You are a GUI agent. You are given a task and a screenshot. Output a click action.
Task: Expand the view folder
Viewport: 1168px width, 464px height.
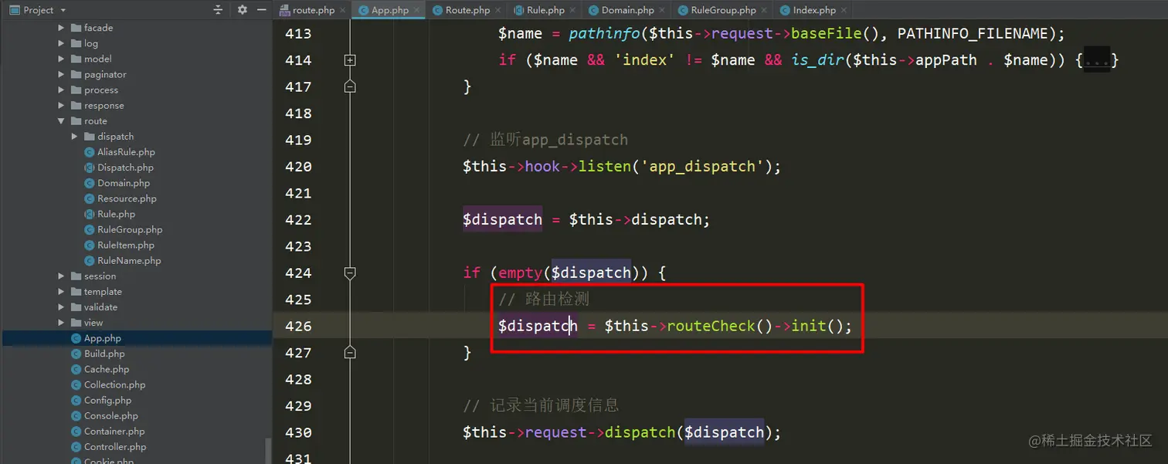pos(61,322)
